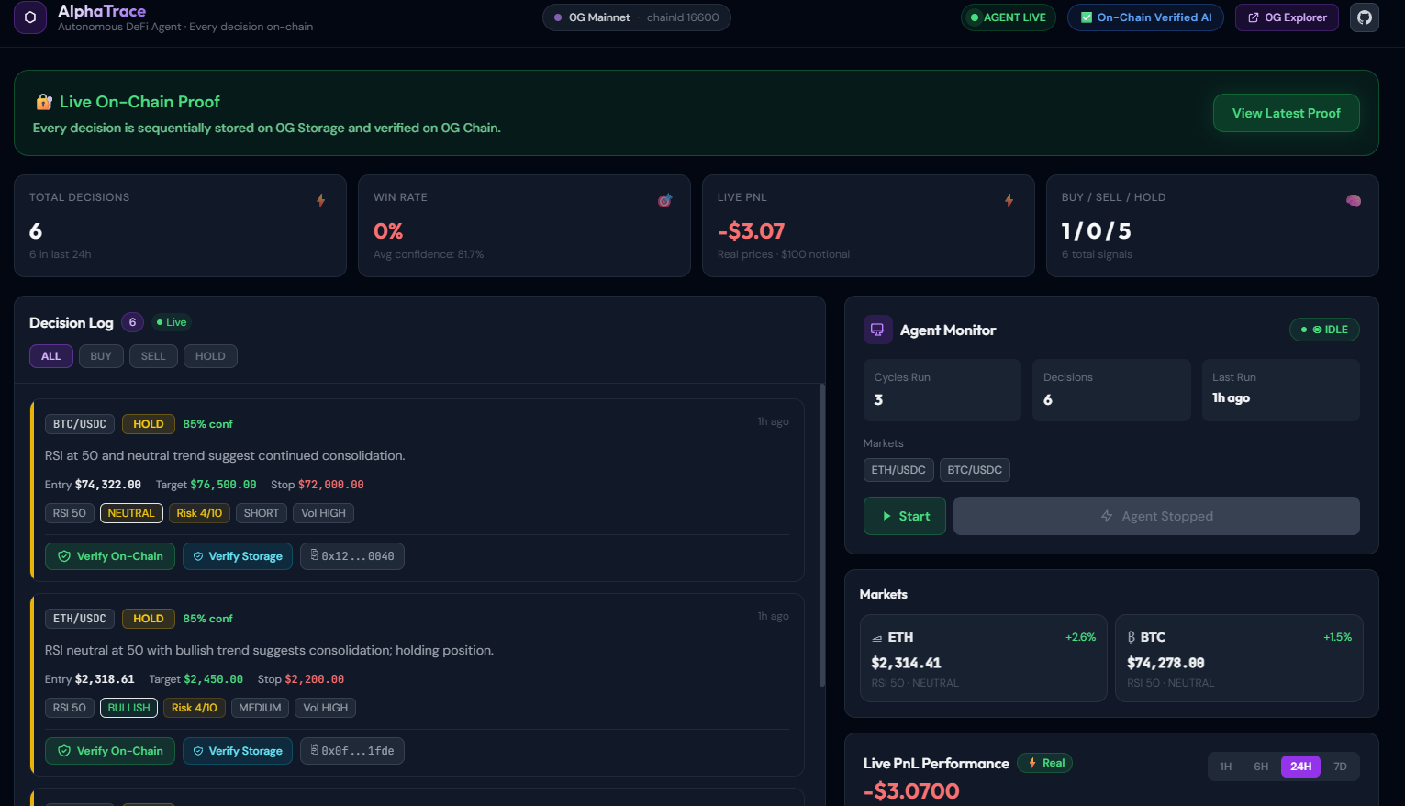Click the green dot in AGENT LIVE badge
Image resolution: width=1405 pixels, height=806 pixels.
975,17
